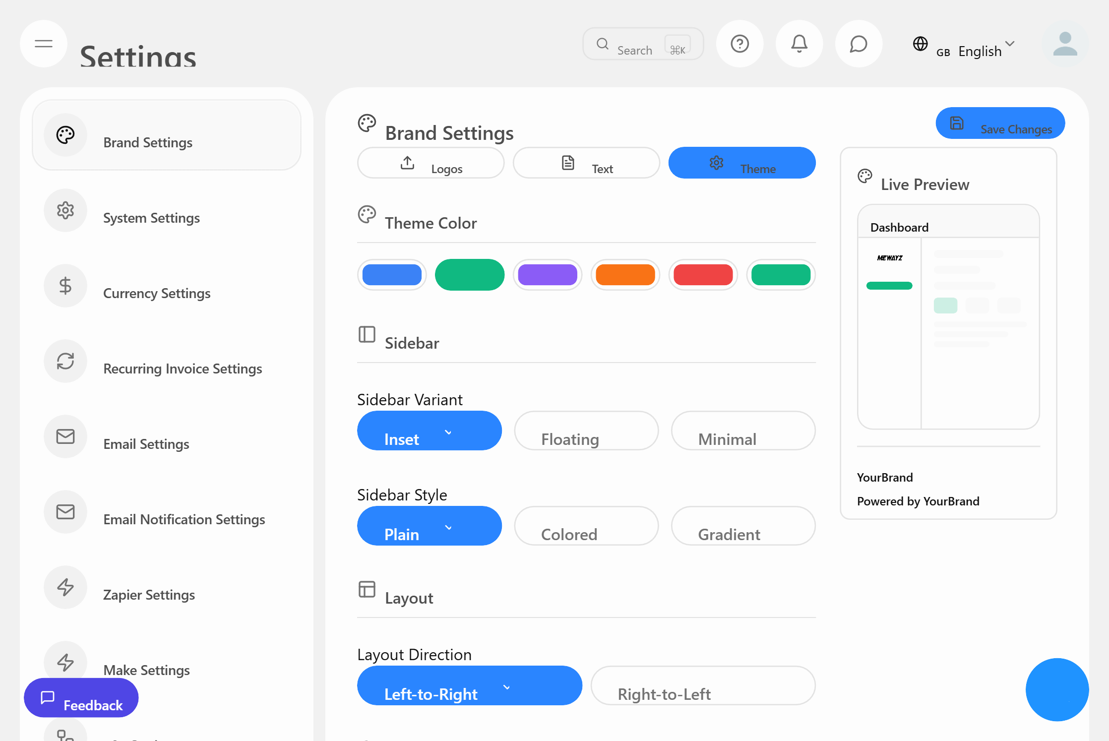Image resolution: width=1109 pixels, height=741 pixels.
Task: Click chevron on Left-to-Right option
Action: (506, 687)
